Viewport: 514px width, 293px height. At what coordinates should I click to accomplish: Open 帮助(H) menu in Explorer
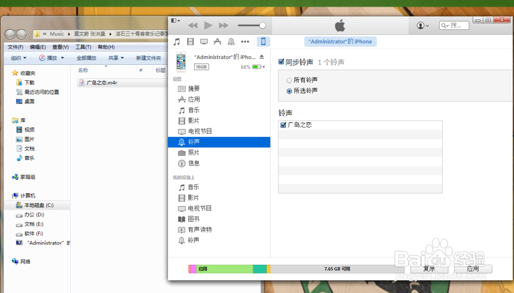click(x=106, y=47)
